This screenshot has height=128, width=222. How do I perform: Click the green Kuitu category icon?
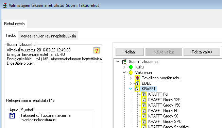[x=131, y=67]
